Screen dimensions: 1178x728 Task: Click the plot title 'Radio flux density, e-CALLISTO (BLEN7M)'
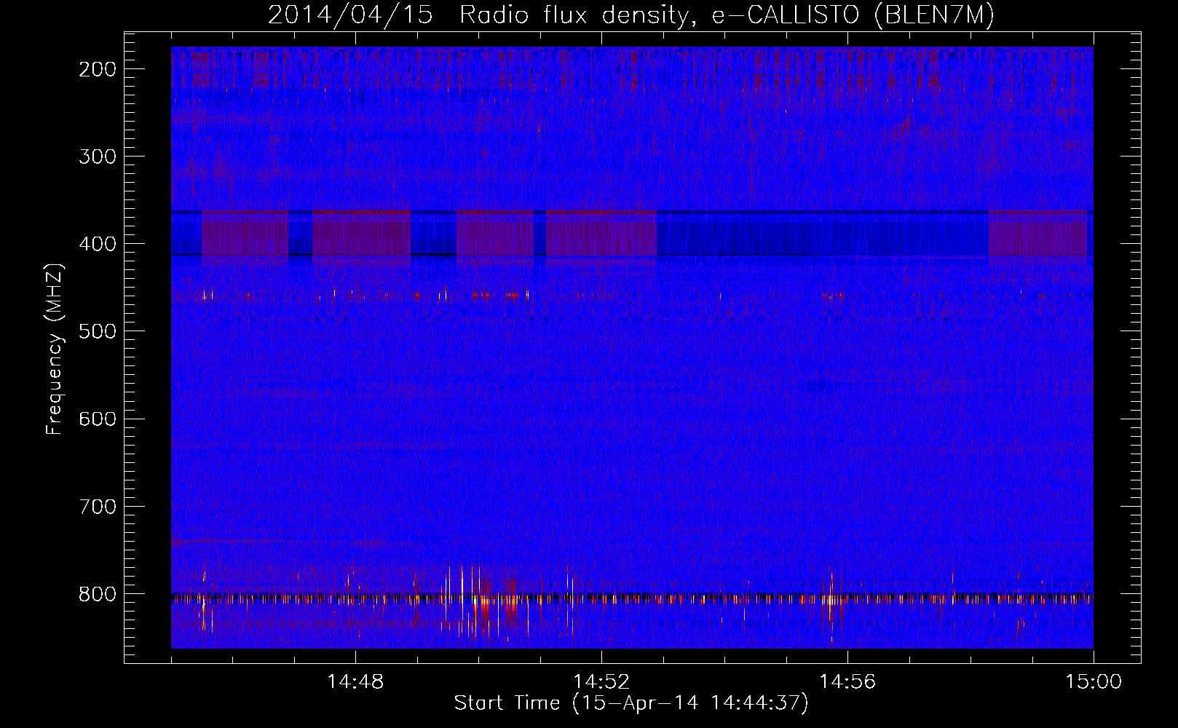coord(727,15)
